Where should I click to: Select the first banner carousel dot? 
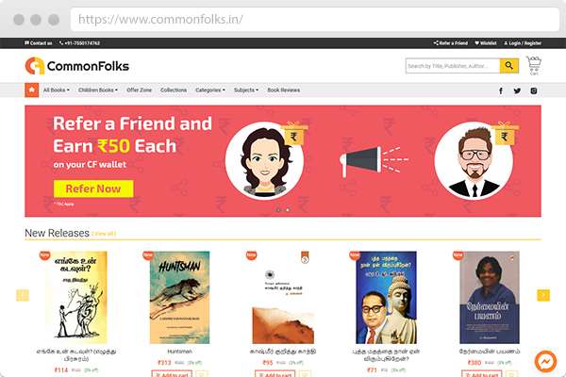point(278,210)
